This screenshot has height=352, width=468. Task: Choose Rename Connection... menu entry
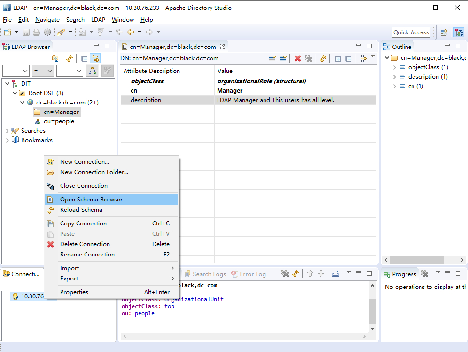[112, 255]
